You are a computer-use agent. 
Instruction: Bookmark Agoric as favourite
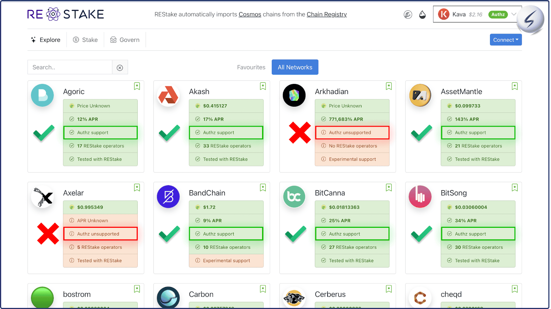(137, 86)
